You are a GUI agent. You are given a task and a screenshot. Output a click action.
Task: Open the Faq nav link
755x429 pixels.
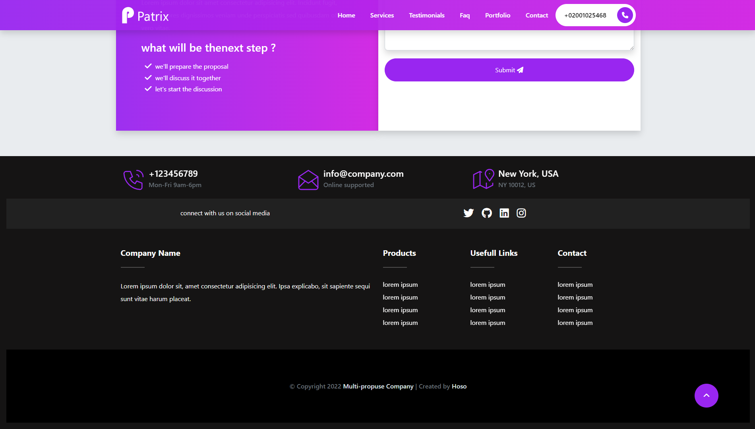(464, 15)
